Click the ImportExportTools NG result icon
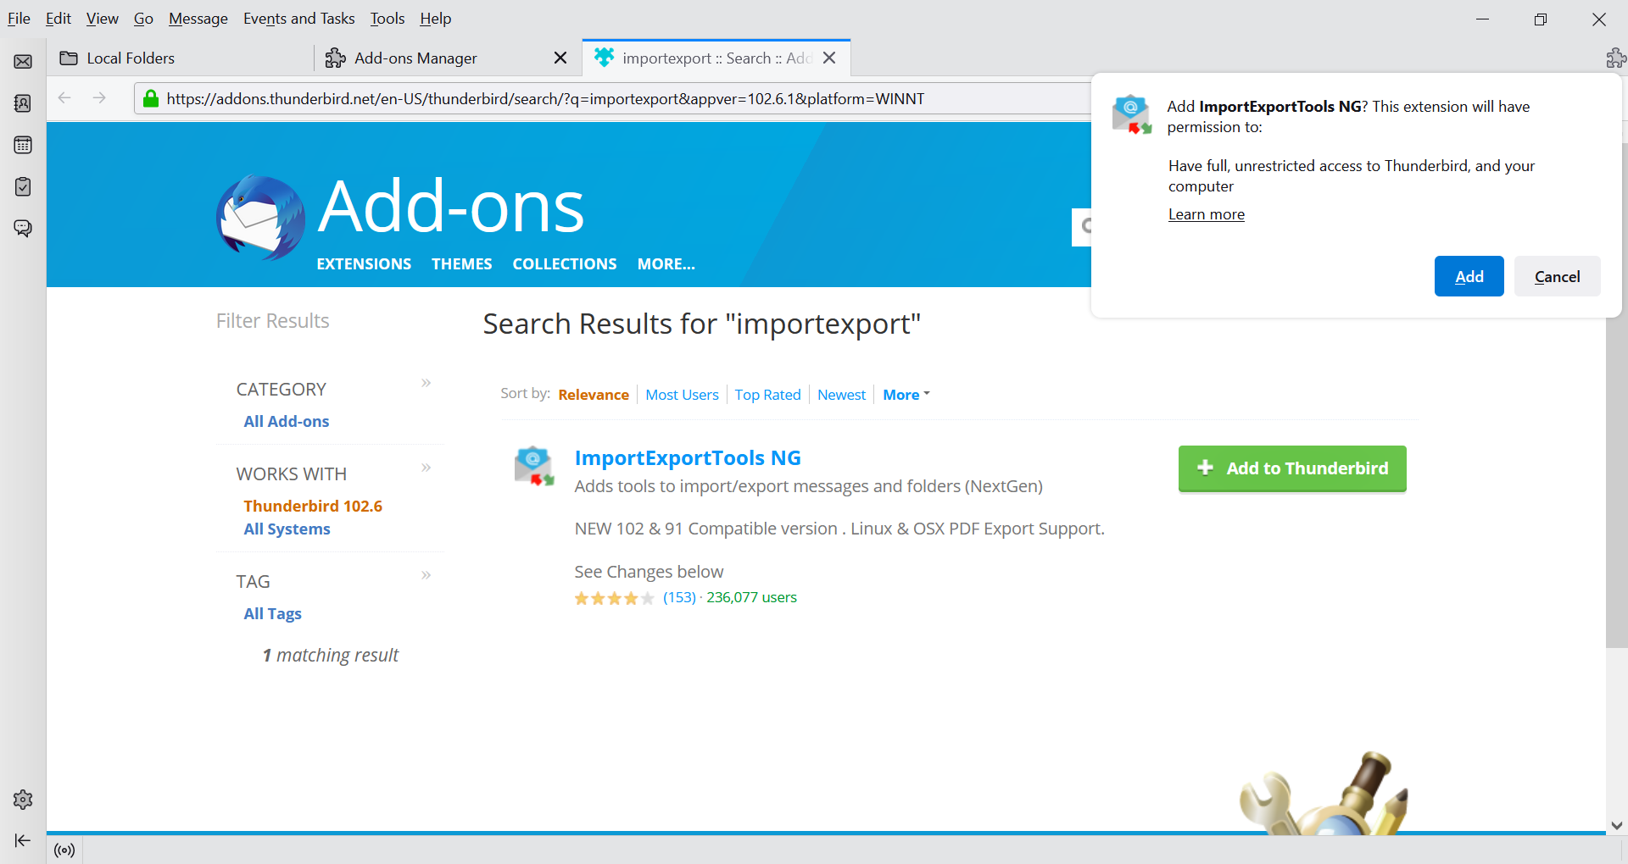Screen dimensions: 1628x864 pyautogui.click(x=534, y=466)
